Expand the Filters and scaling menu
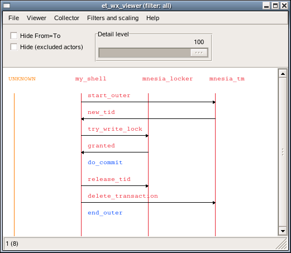The width and height of the screenshot is (291, 253). [x=113, y=18]
